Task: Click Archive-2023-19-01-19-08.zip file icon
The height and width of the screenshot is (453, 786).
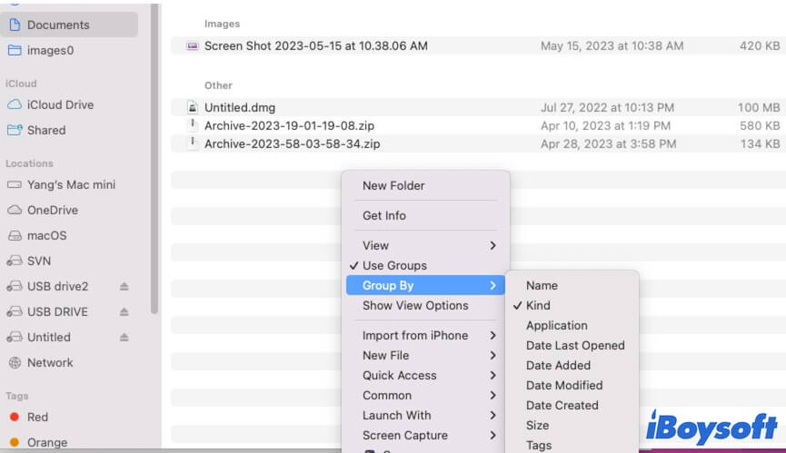Action: pos(193,125)
